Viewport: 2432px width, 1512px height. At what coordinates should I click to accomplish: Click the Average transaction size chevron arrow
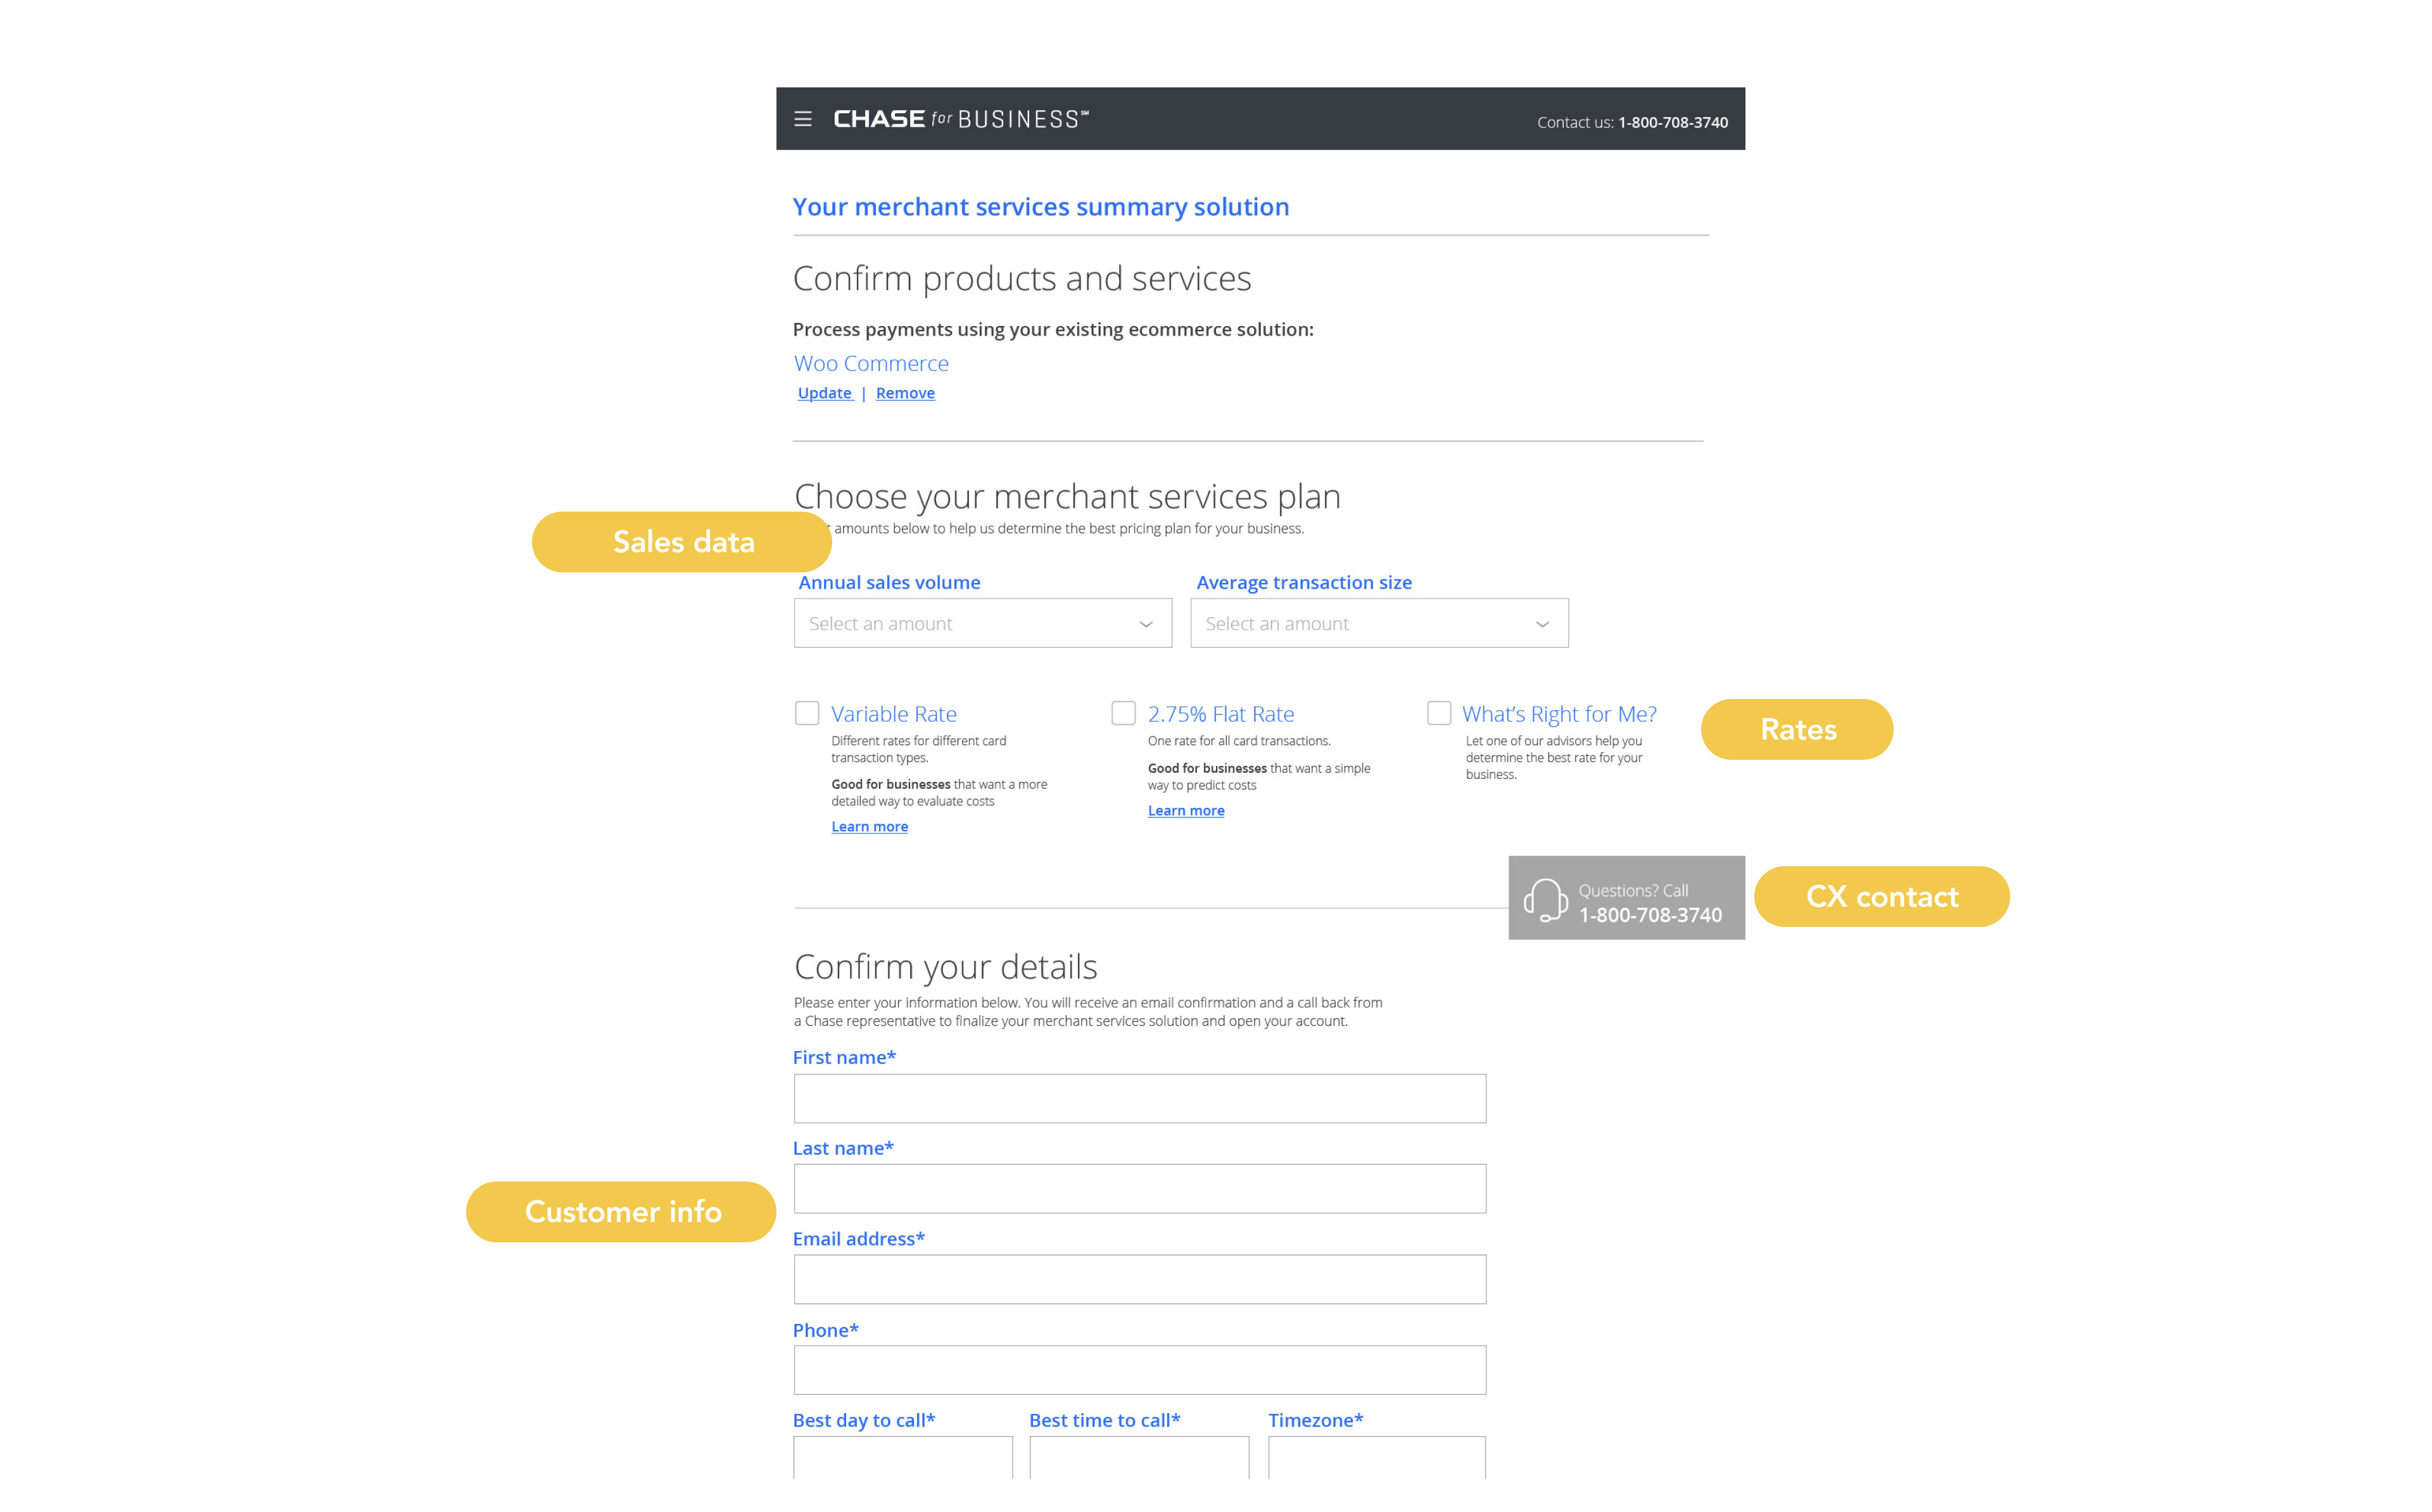(1542, 624)
